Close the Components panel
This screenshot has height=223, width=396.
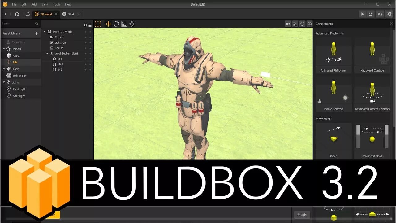[391, 24]
